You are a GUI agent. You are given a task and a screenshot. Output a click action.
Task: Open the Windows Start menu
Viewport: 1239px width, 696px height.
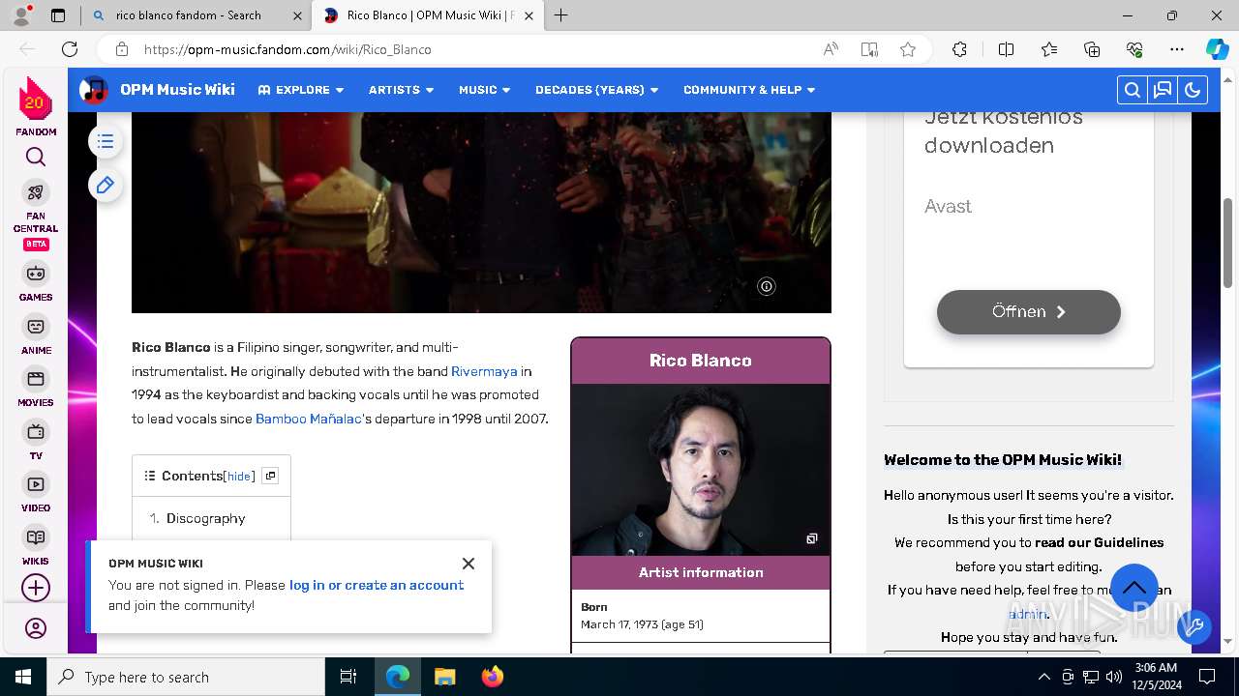click(23, 677)
